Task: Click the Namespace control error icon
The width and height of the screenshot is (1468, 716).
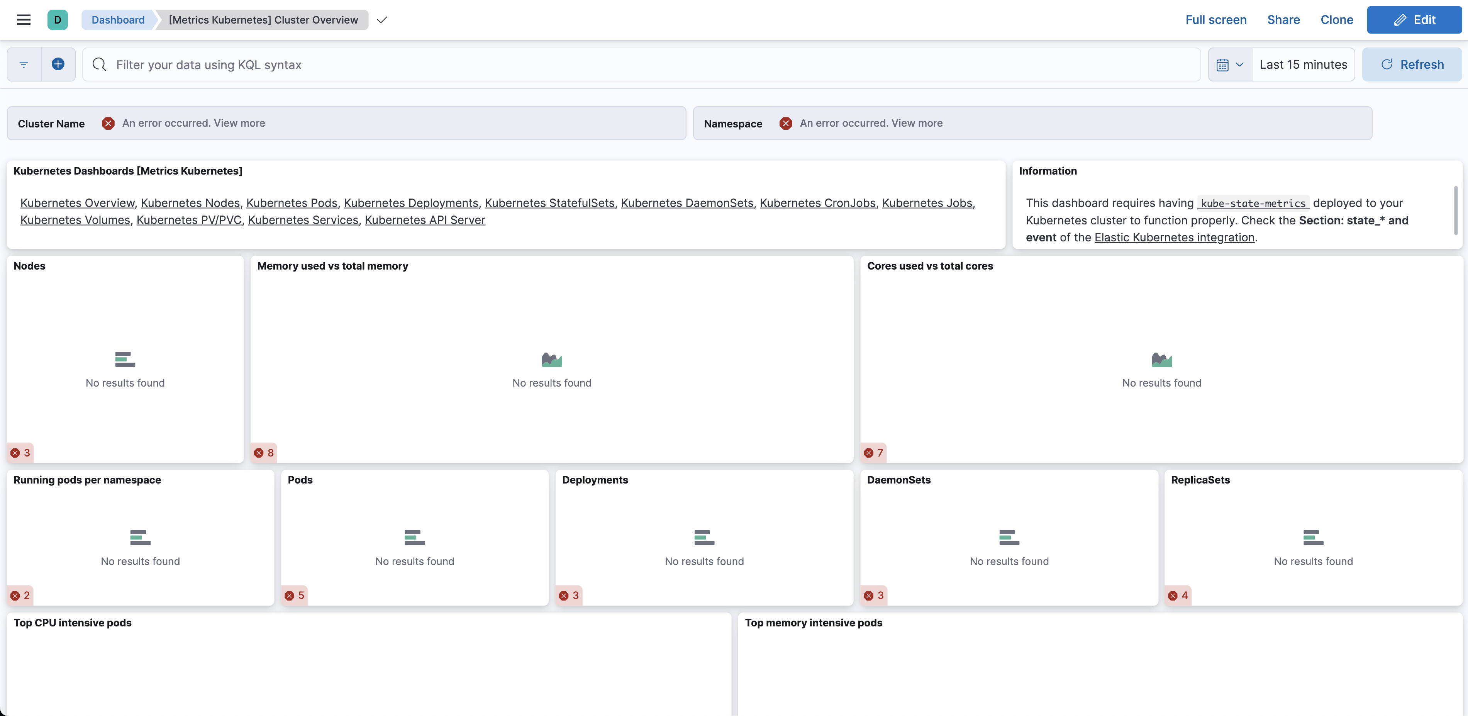Action: [785, 123]
